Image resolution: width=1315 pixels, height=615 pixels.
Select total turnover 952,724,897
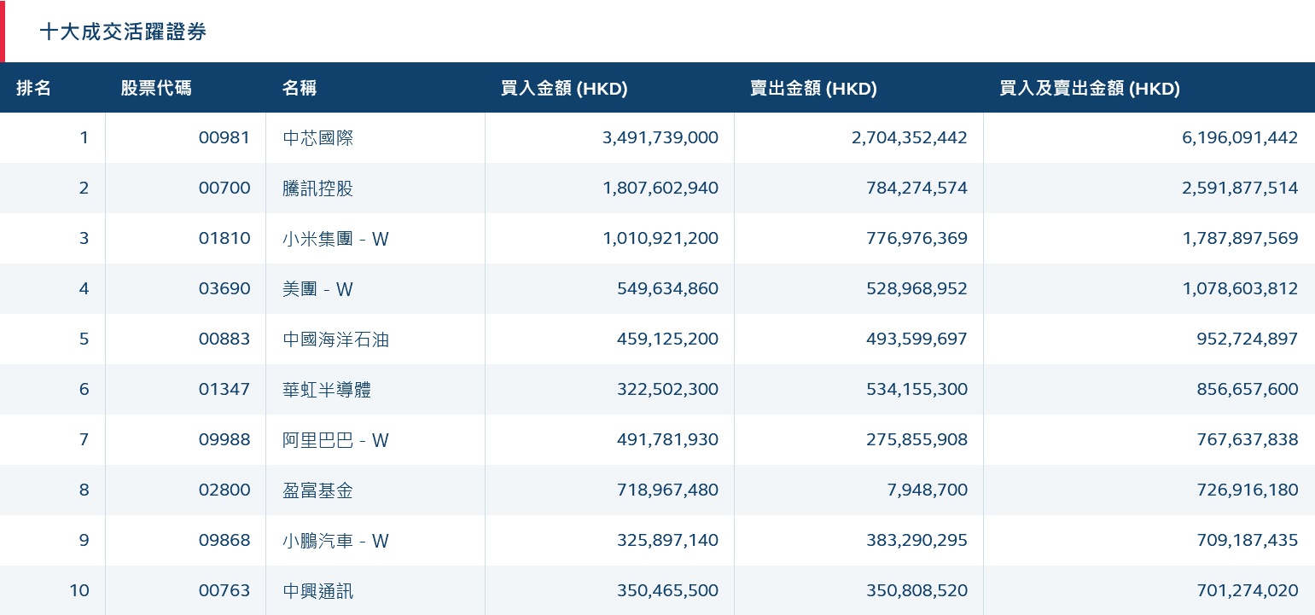tap(1248, 339)
